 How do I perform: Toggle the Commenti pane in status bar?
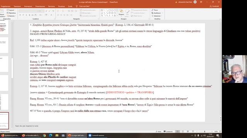(168, 131)
